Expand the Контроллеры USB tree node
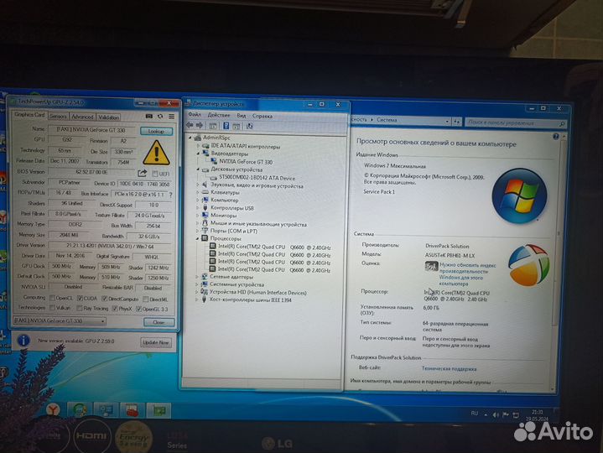603x453 pixels. pos(196,207)
